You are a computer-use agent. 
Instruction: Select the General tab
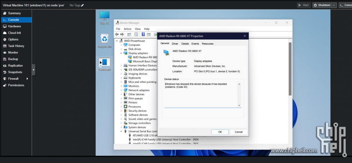[x=165, y=43]
